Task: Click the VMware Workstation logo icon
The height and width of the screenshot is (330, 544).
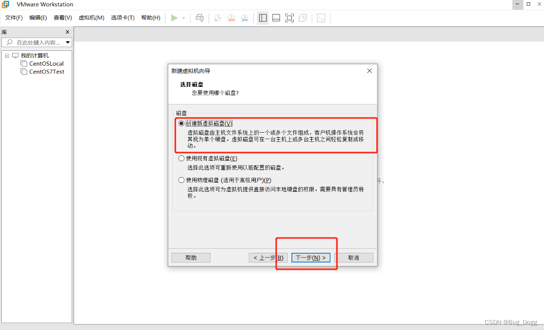Action: click(5, 4)
